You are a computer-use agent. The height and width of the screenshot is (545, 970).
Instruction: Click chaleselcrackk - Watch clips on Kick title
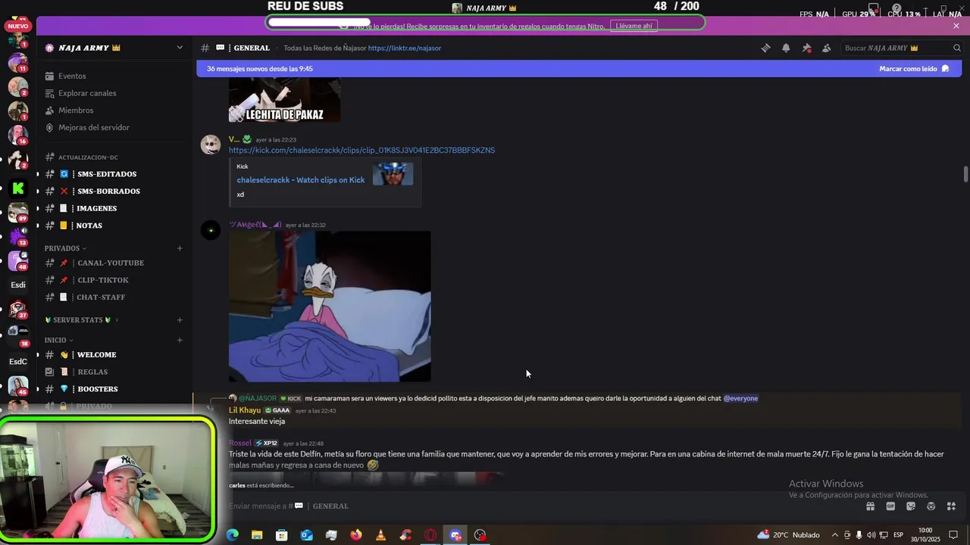301,180
